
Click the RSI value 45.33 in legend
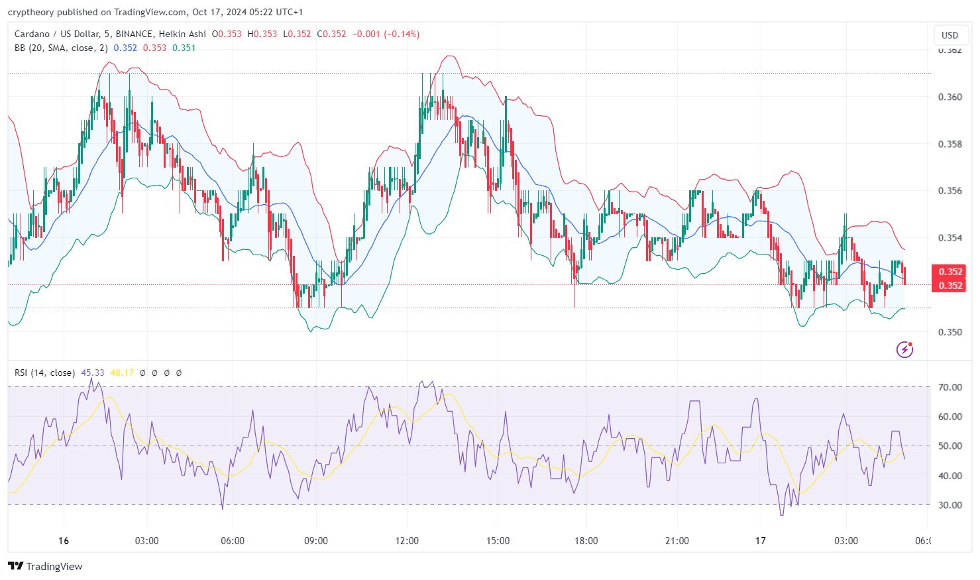(93, 373)
